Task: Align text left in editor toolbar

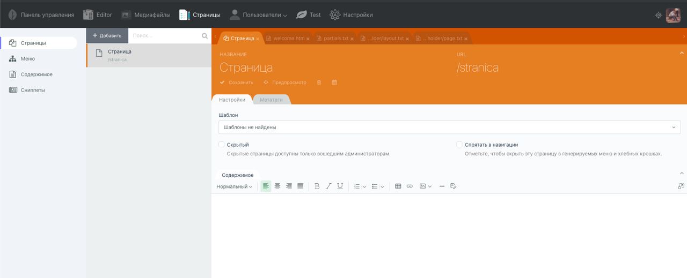Action: click(266, 186)
